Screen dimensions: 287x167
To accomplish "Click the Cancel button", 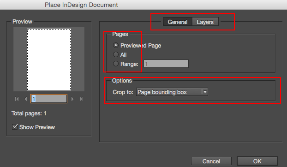I will pos(211,161).
